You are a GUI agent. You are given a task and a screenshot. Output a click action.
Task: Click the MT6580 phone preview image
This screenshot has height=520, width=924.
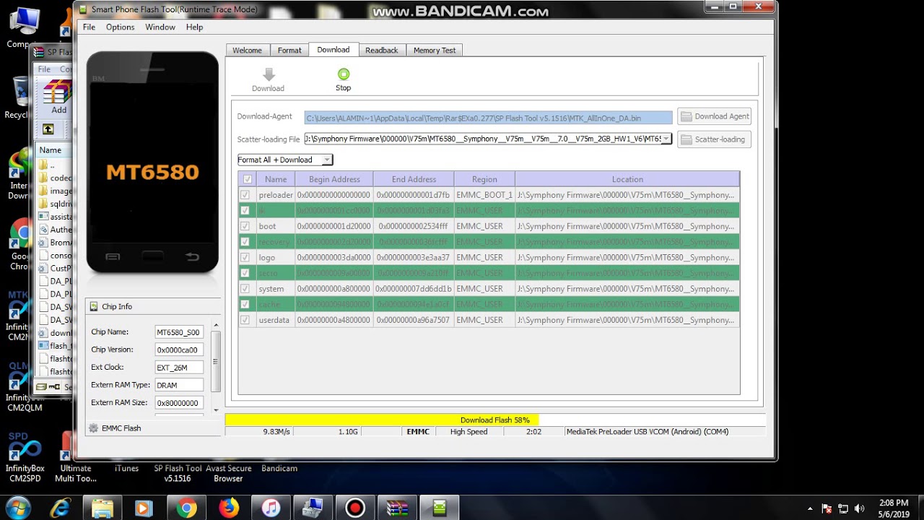pos(152,162)
